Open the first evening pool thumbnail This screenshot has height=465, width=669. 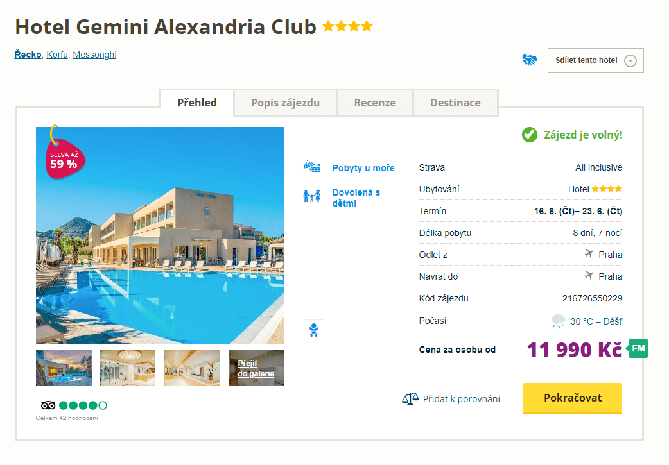tap(64, 368)
